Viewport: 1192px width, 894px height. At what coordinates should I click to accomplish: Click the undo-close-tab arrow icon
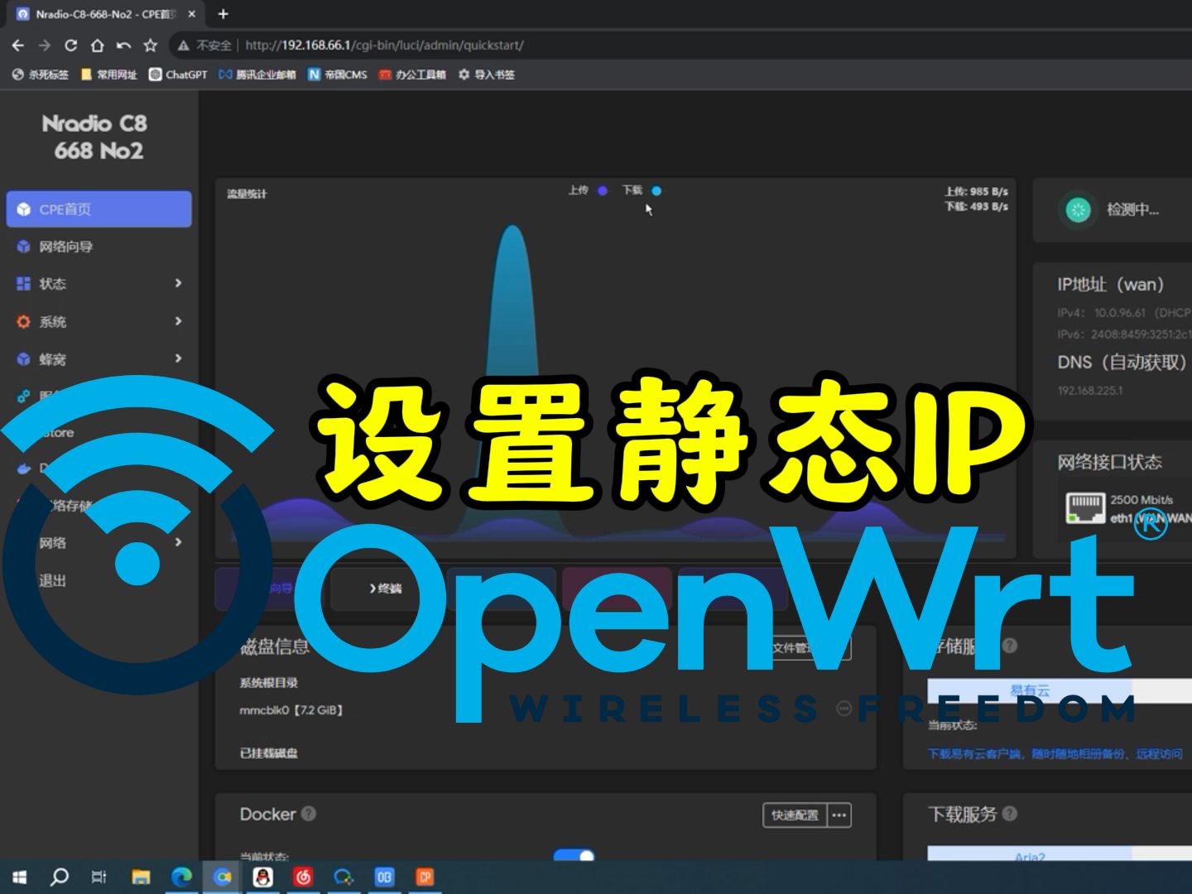click(x=124, y=46)
